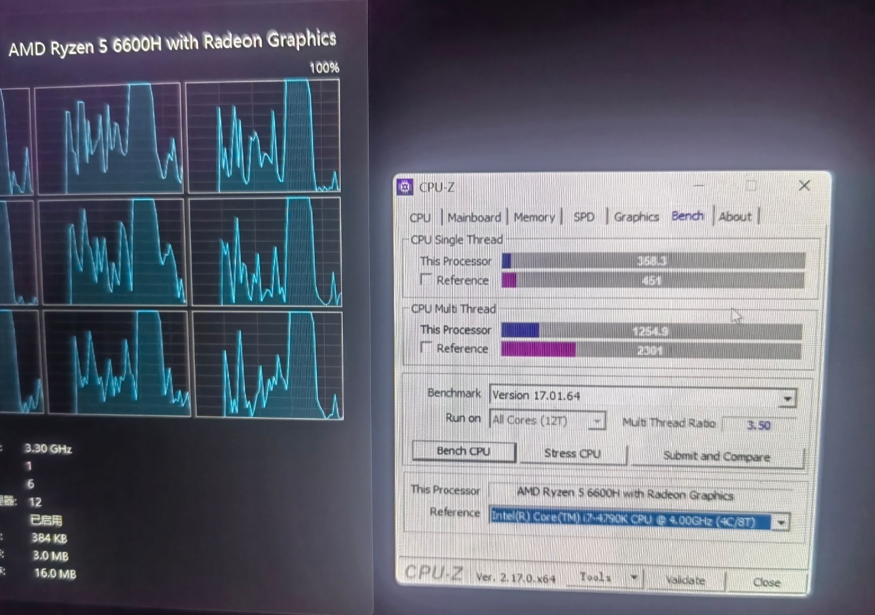Open the SPD tab
Viewport: 875px width, 615px height.
[x=584, y=217]
